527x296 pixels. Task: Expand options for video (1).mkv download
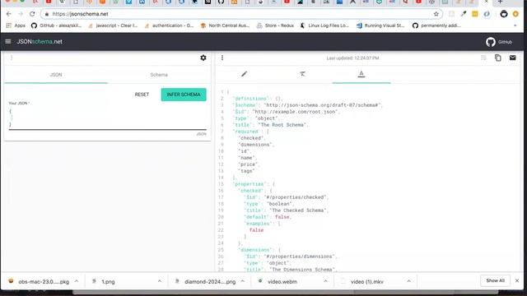coord(408,281)
